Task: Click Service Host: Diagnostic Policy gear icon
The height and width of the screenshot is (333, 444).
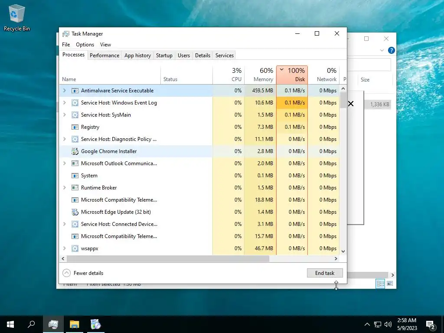Action: [75, 139]
